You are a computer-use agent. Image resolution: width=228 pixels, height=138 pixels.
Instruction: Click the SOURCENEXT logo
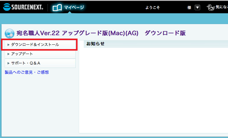(23, 7)
